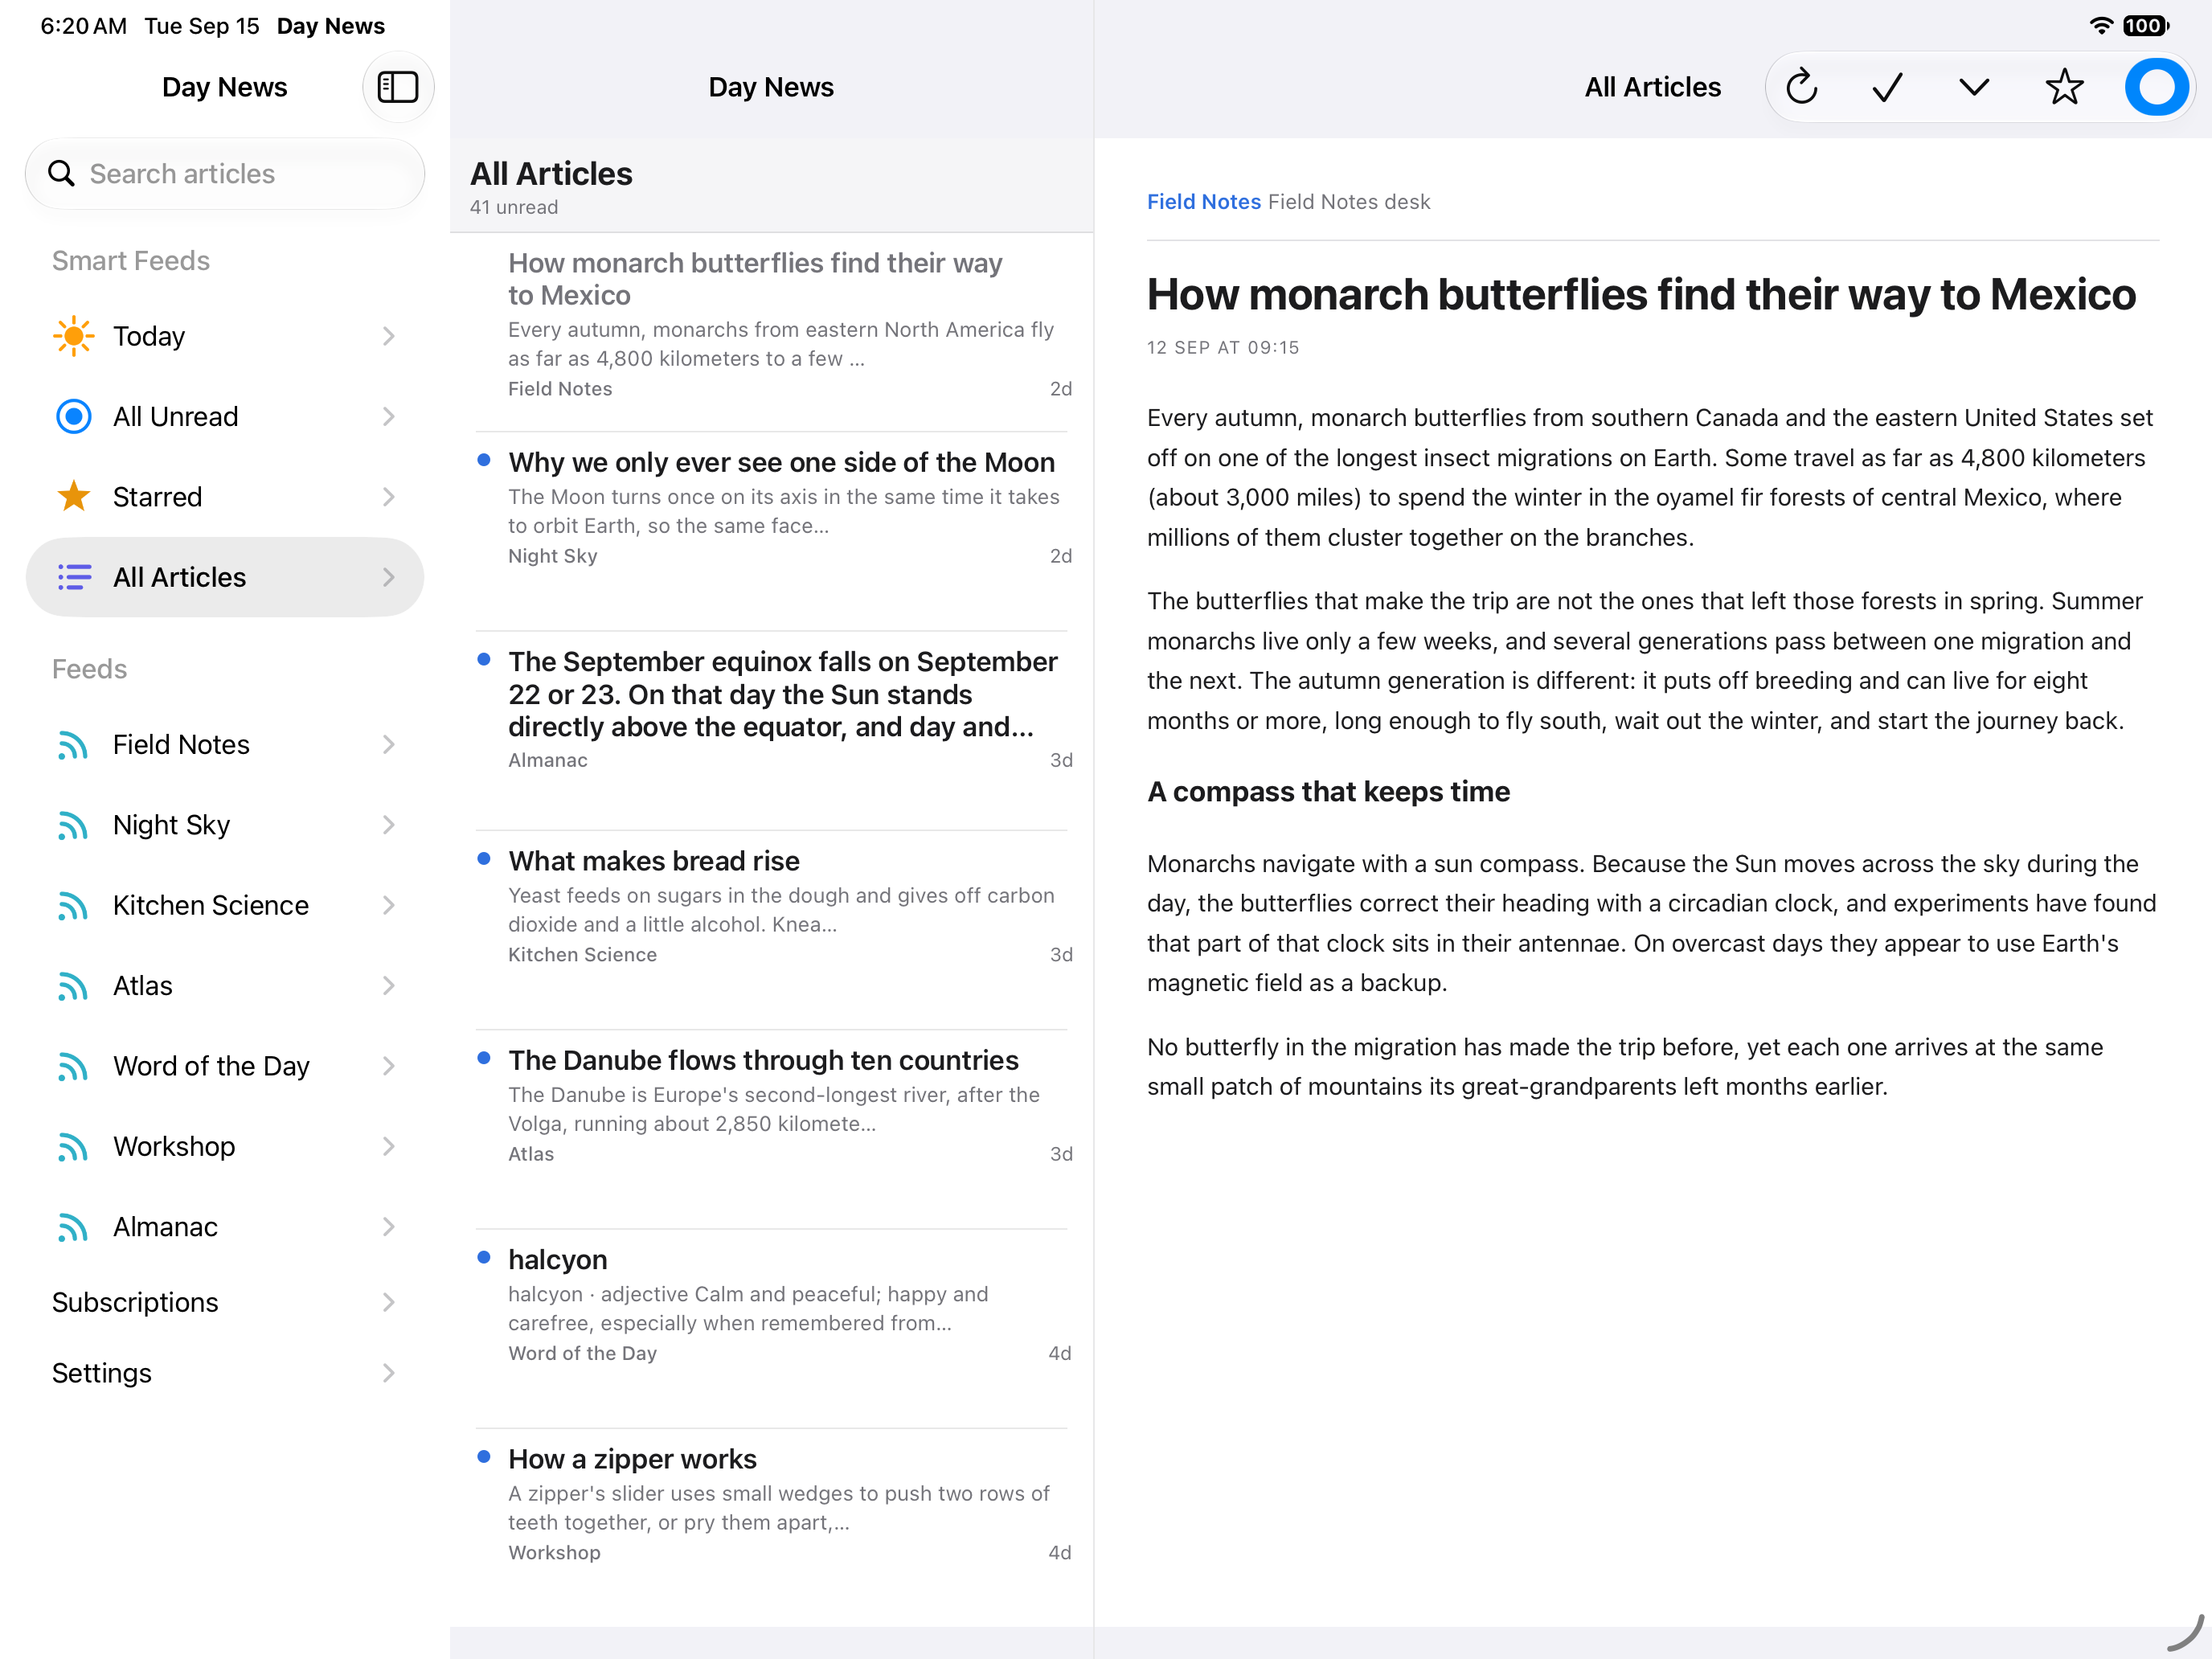Click 'Day News' title above article list
Image resolution: width=2212 pixels, height=1659 pixels.
pyautogui.click(x=771, y=88)
